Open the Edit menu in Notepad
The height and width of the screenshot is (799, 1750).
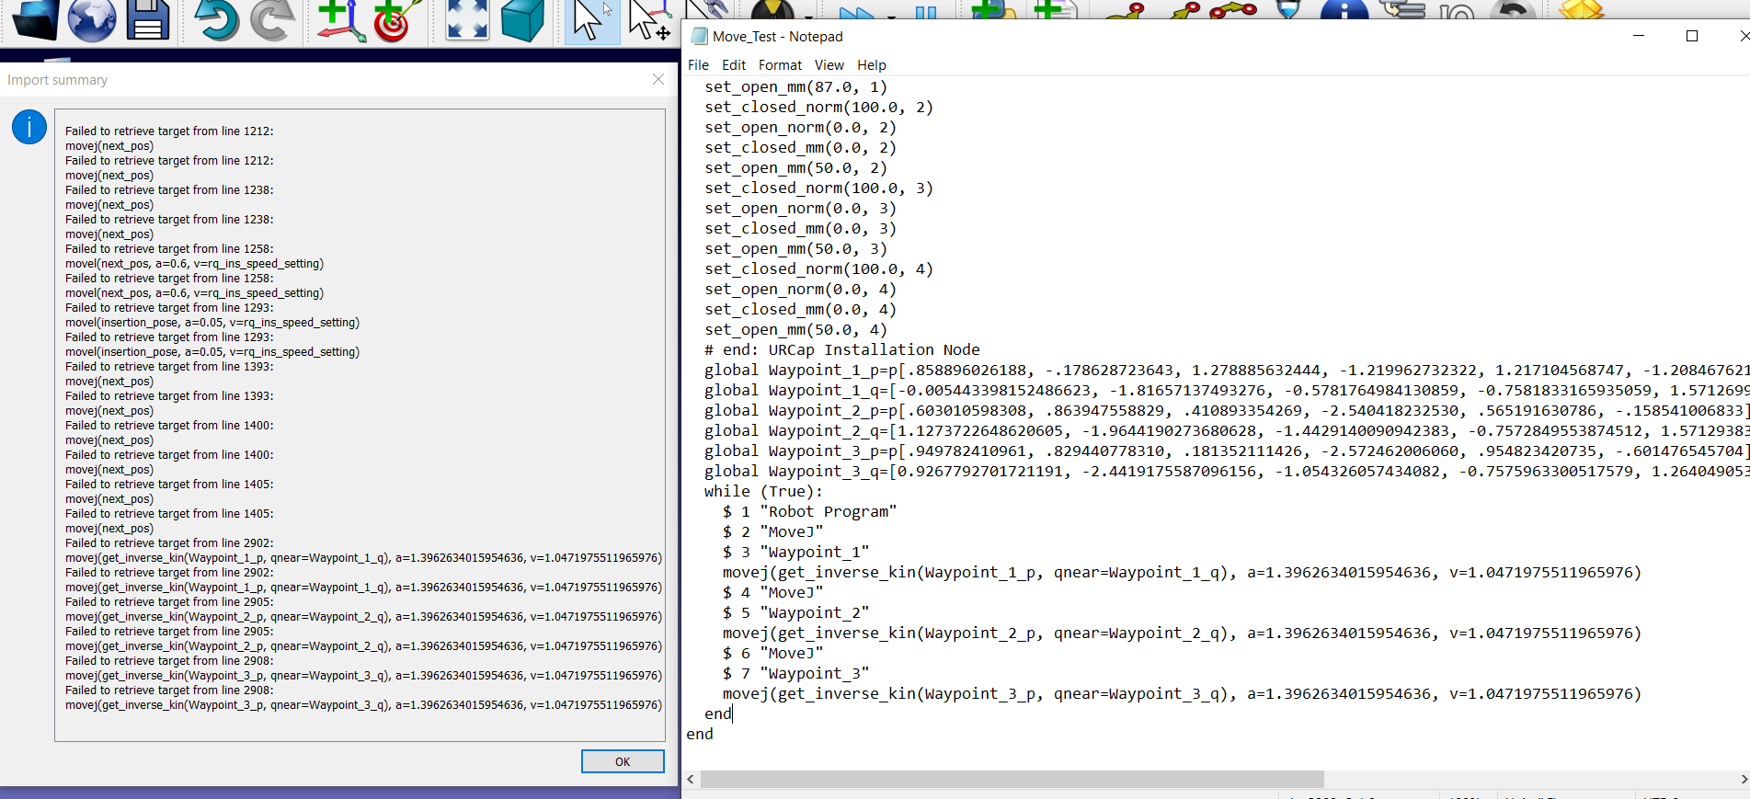733,65
